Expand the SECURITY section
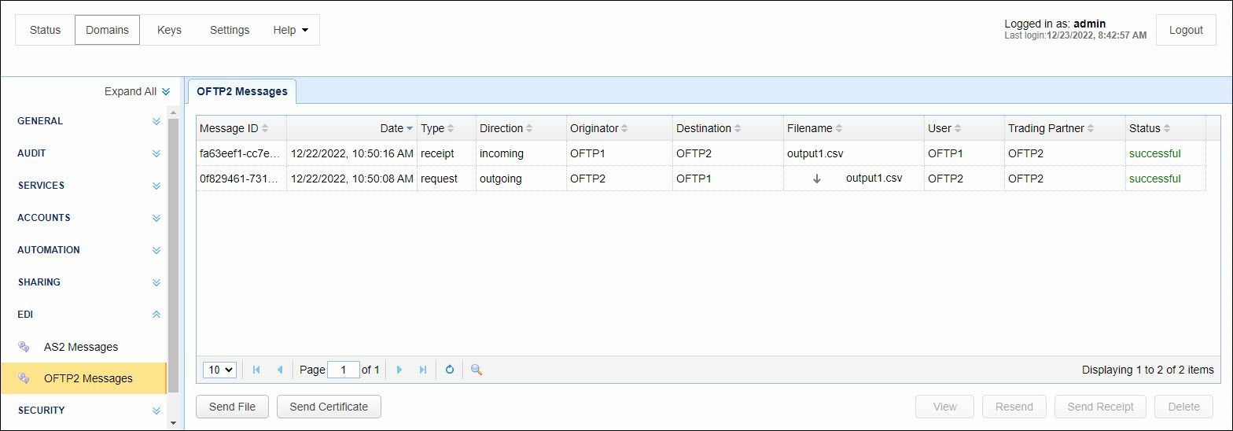The width and height of the screenshot is (1233, 431). point(156,411)
